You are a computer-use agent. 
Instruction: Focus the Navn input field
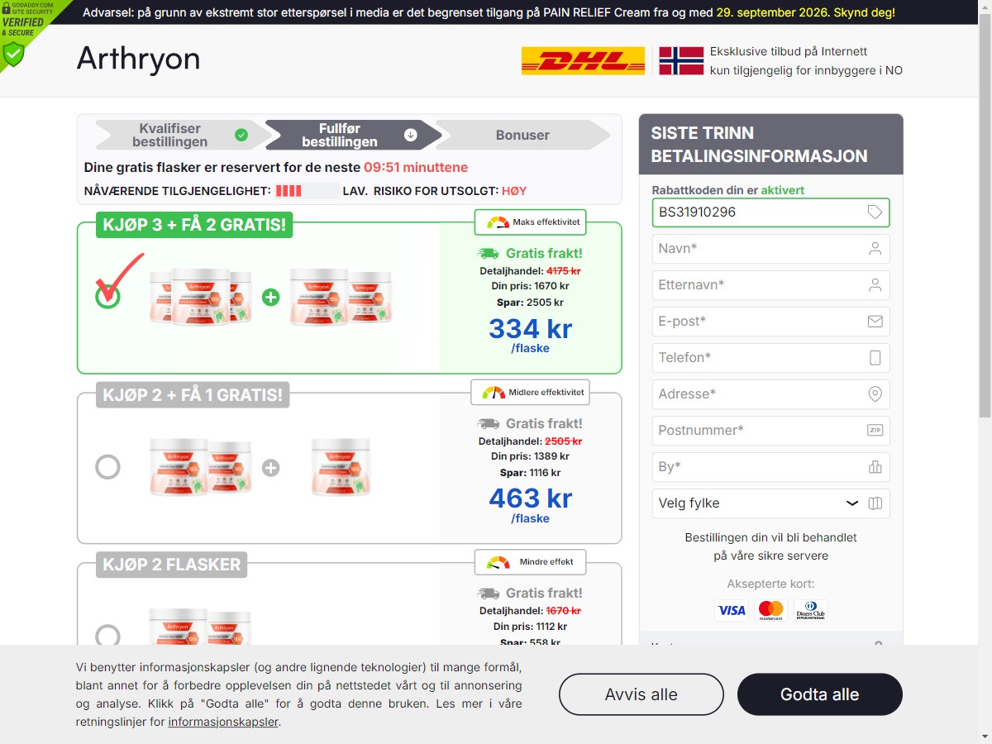pyautogui.click(x=770, y=249)
